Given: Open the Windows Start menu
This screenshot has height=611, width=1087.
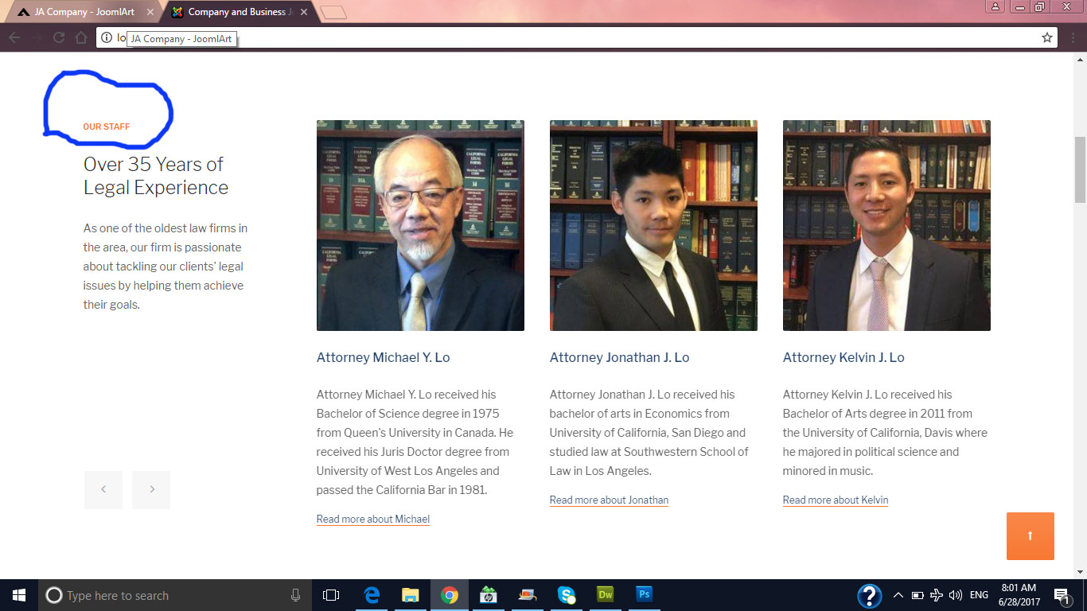Looking at the screenshot, I should (x=19, y=595).
